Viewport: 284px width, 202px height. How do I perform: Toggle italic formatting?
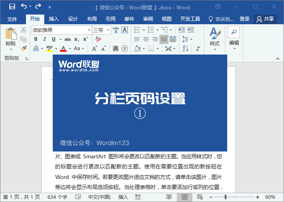[x=45, y=39]
